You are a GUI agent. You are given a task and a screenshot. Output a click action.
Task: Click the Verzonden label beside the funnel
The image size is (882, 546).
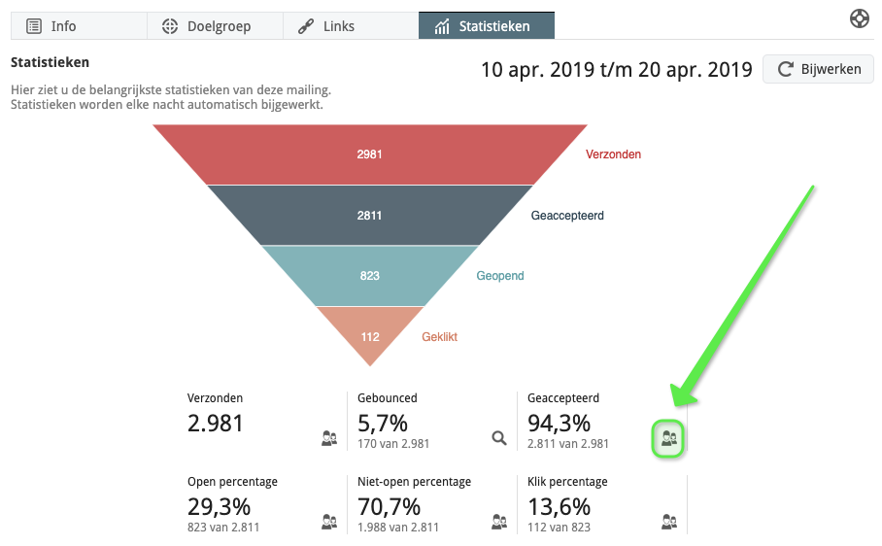tap(613, 154)
